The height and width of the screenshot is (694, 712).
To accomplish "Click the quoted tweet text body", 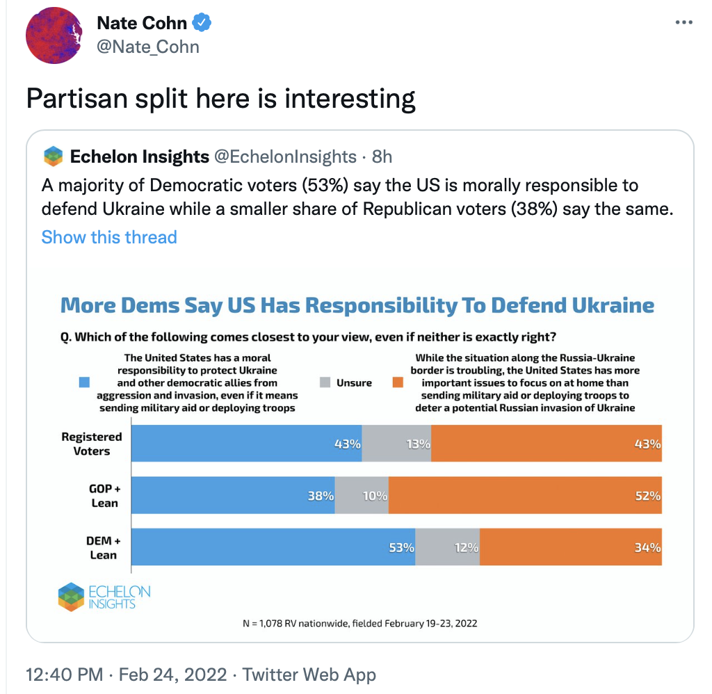I will point(357,197).
